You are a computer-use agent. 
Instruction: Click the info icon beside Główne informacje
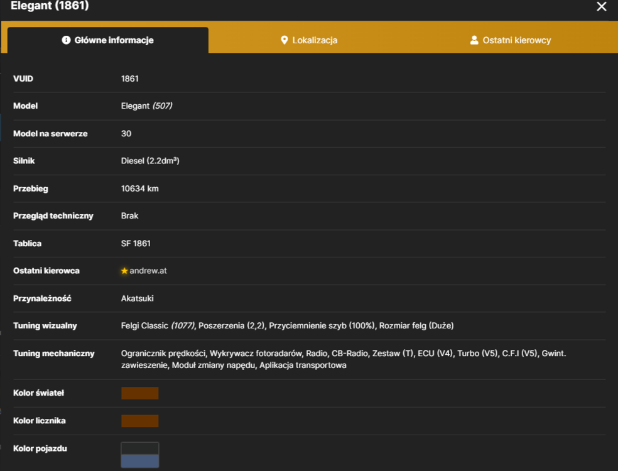66,40
